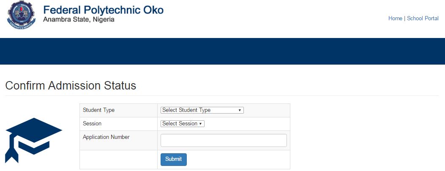This screenshot has height=171, width=445.
Task: Click the dark blue banner bar
Action: [x=222, y=51]
